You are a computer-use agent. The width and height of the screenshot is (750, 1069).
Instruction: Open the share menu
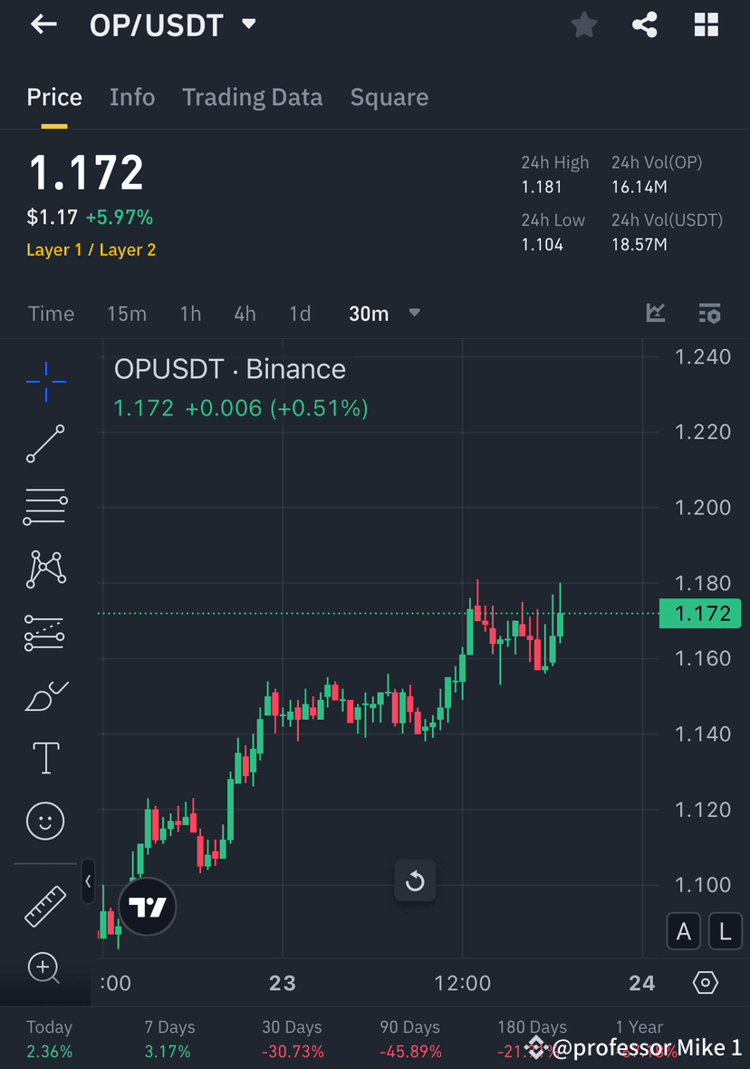click(645, 24)
